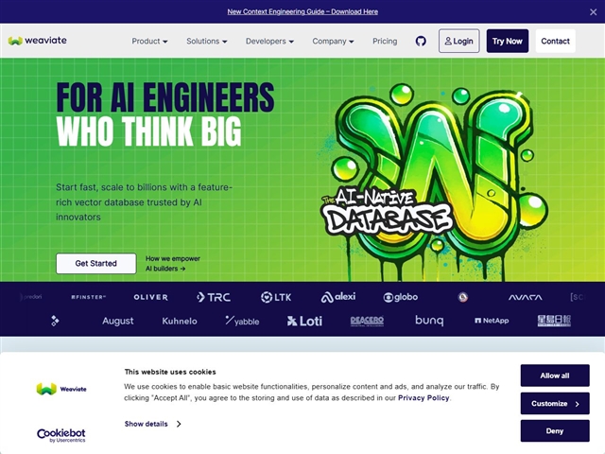Viewport: 605px width, 454px height.
Task: Click Allow all cookies button
Action: (555, 375)
